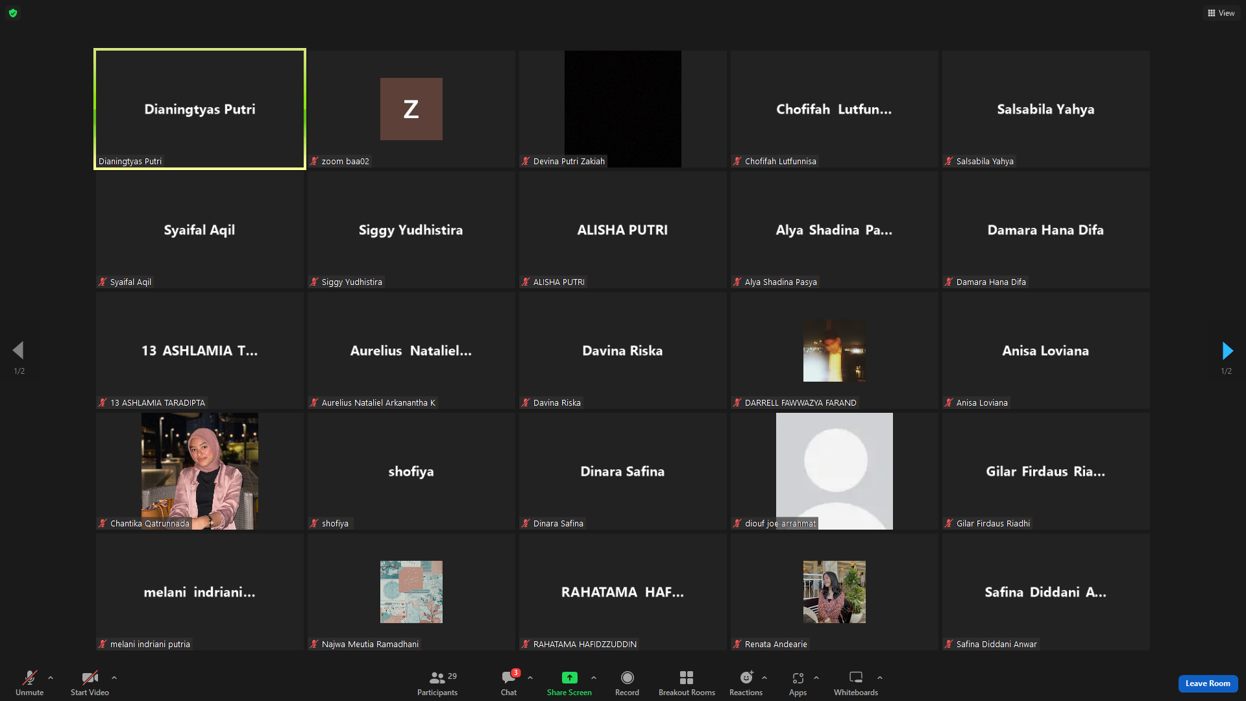Click the large Syaifal Aqil name text

(x=199, y=230)
